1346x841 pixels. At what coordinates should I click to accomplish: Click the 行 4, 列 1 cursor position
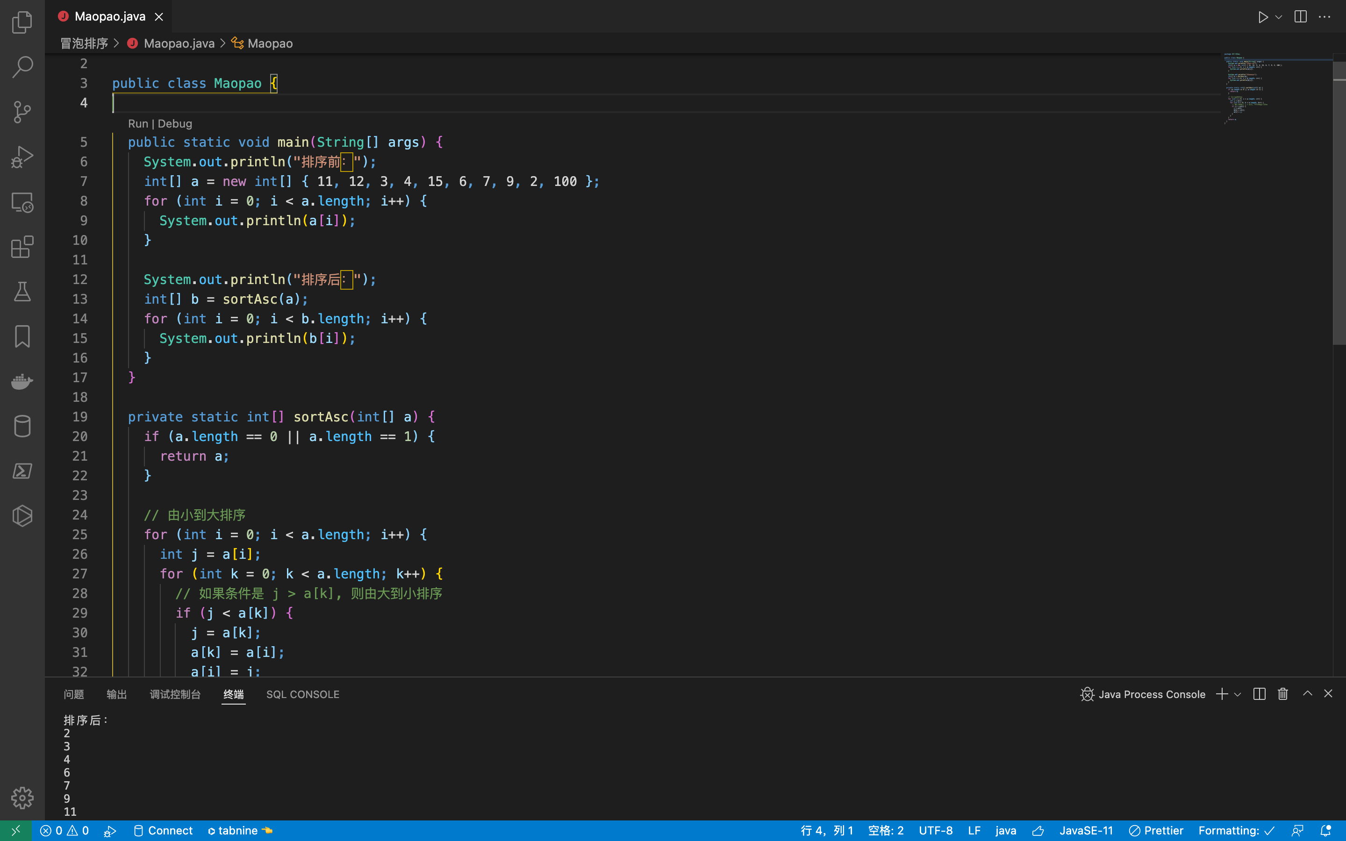(826, 830)
